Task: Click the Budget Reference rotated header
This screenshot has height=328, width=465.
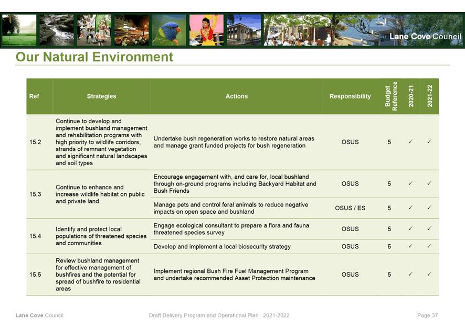Action: pos(392,96)
